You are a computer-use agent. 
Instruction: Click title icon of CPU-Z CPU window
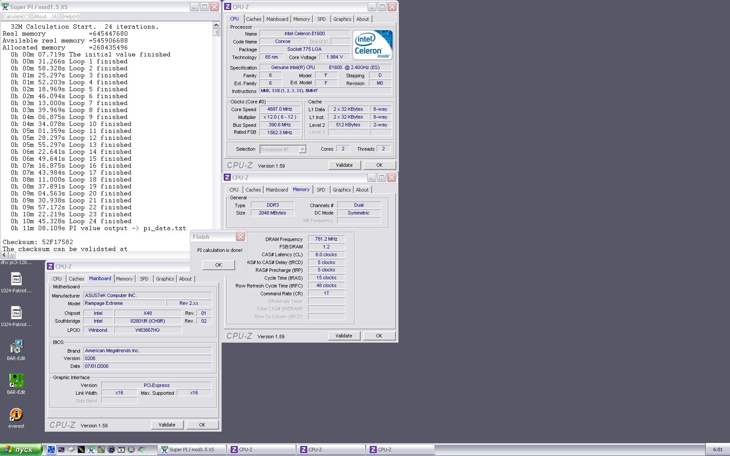click(x=228, y=7)
